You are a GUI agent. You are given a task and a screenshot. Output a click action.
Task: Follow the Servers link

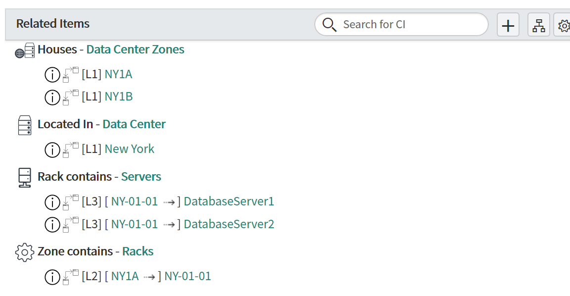pos(141,176)
